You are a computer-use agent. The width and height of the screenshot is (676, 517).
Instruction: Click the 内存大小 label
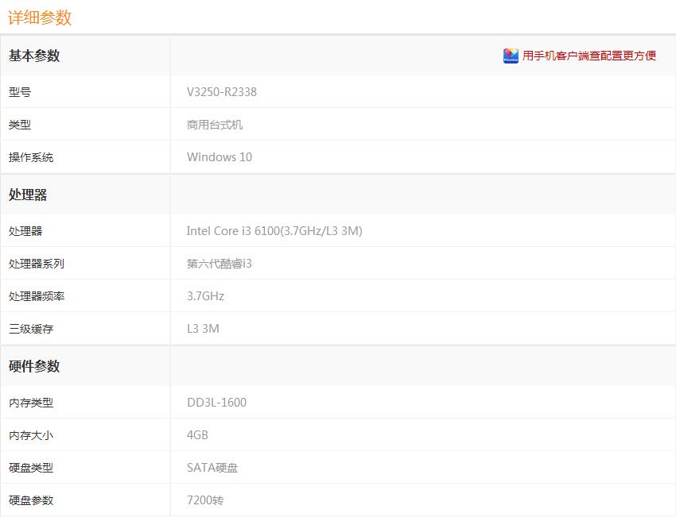tap(31, 435)
